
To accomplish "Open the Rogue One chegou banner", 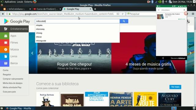I will tap(74, 53).
